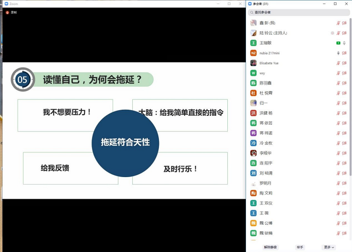This screenshot has height=252, width=352.
Task: Toggle the muted mic icon for wxy
Action: click(x=338, y=73)
